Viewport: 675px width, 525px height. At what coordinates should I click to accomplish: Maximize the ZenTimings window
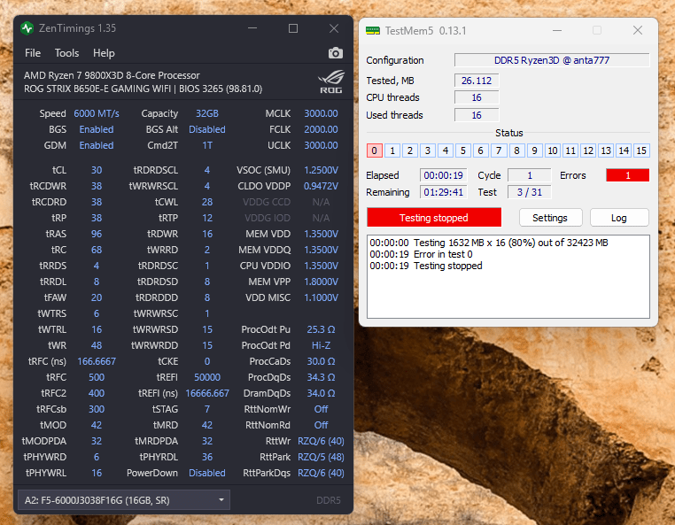[x=293, y=28]
